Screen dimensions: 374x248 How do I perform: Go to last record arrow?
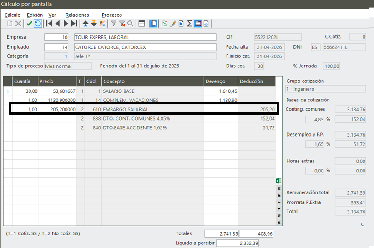(75, 24)
